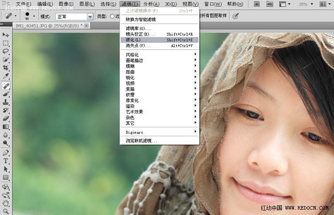This screenshot has height=215, width=334.
Task: Close the IMG_40451.JPG document tab
Action: [x=86, y=26]
